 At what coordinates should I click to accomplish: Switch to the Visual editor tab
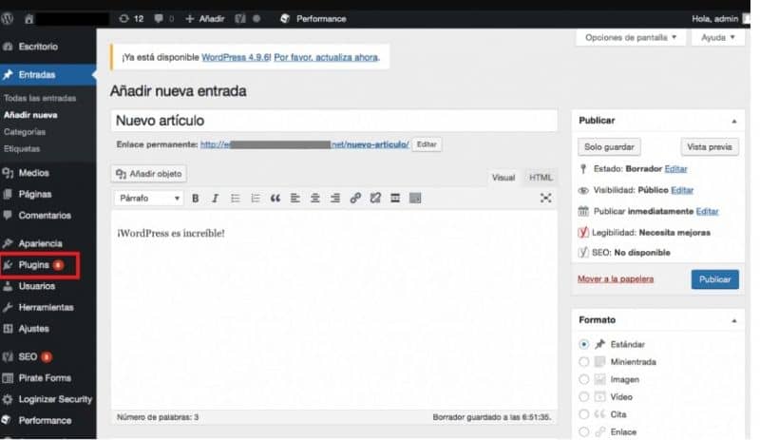click(503, 178)
